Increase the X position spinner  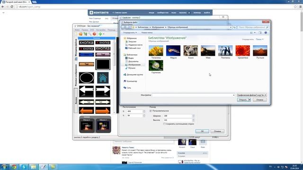coord(144,110)
